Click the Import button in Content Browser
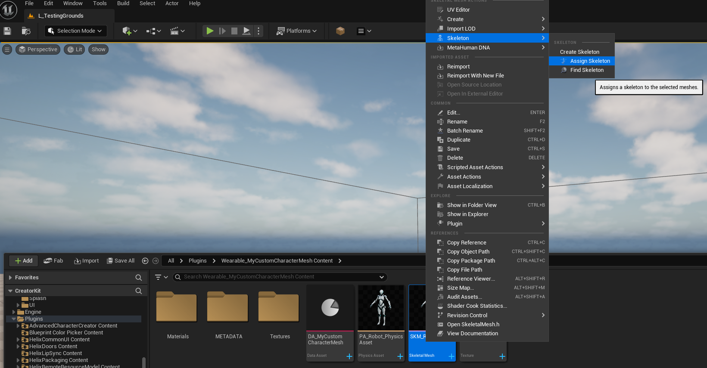This screenshot has height=368, width=707. [87, 261]
